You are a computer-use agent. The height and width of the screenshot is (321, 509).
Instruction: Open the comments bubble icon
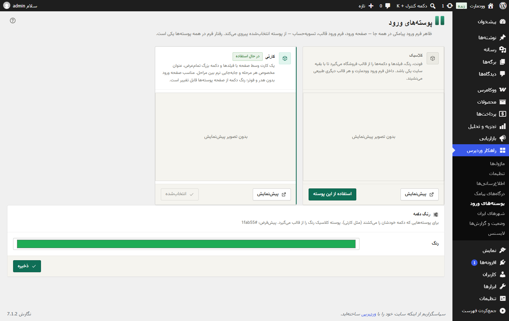[x=388, y=6]
